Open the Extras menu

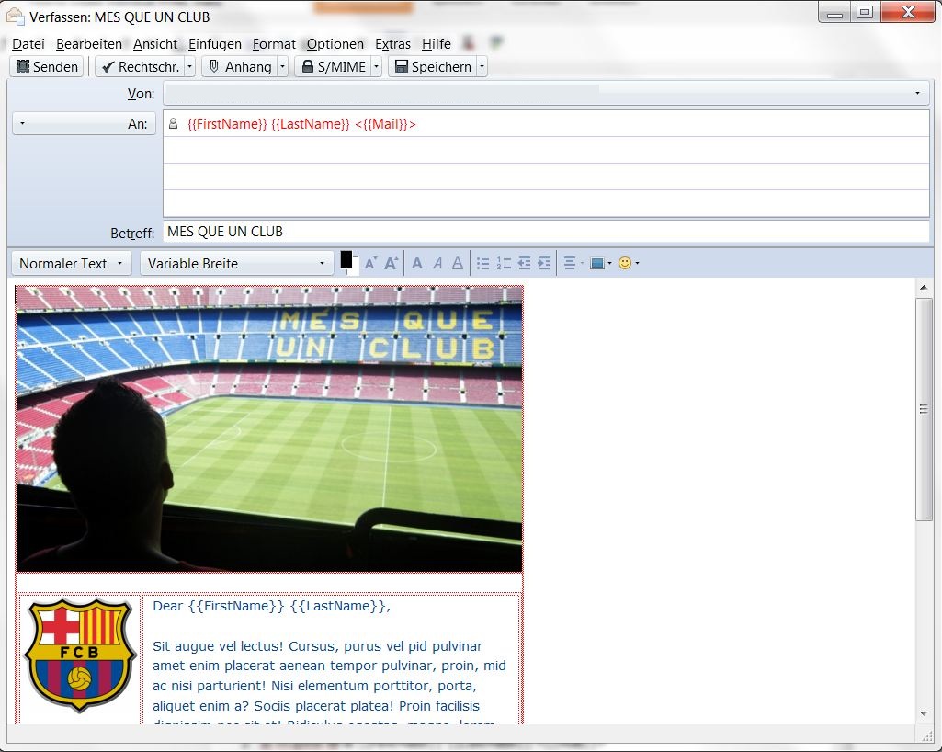pos(393,44)
